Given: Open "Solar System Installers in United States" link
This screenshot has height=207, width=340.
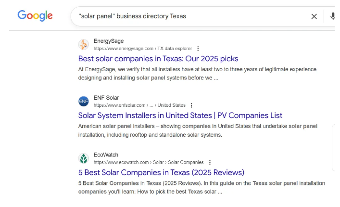Looking at the screenshot, I should click(180, 116).
